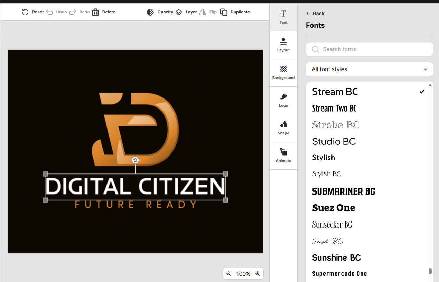Click the font list scroll up arrow
This screenshot has width=439, height=282.
pyautogui.click(x=430, y=85)
